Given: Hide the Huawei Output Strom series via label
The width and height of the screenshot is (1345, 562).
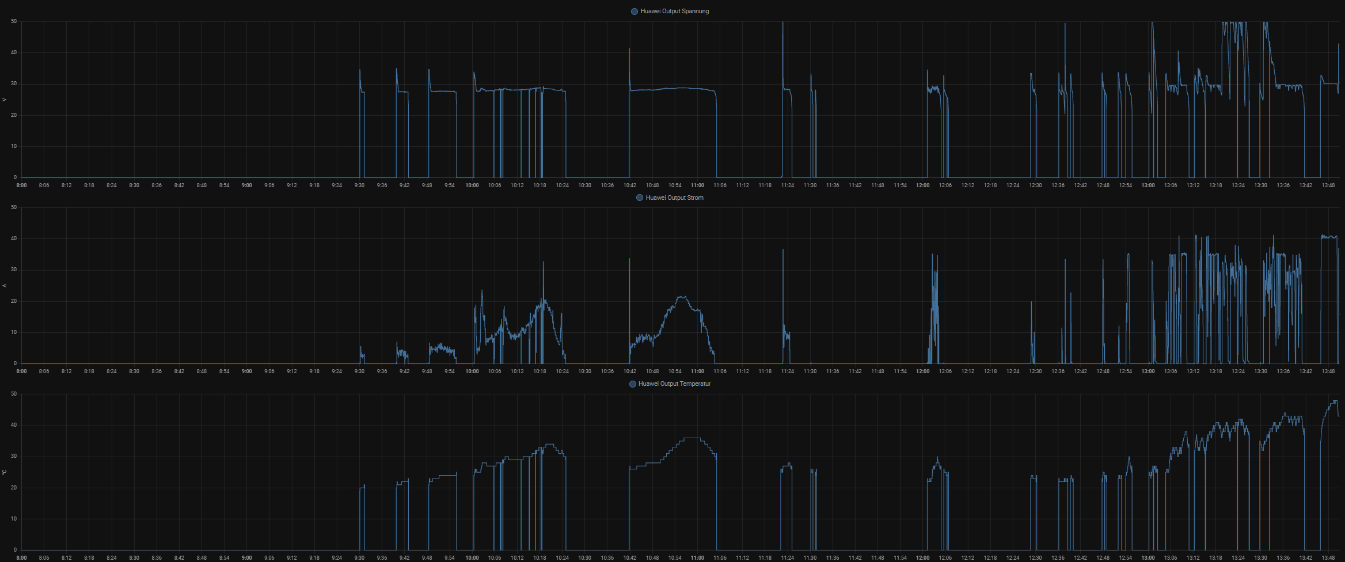Looking at the screenshot, I should pos(674,198).
